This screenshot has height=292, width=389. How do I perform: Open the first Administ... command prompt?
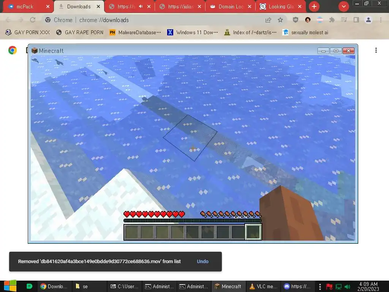(159, 286)
